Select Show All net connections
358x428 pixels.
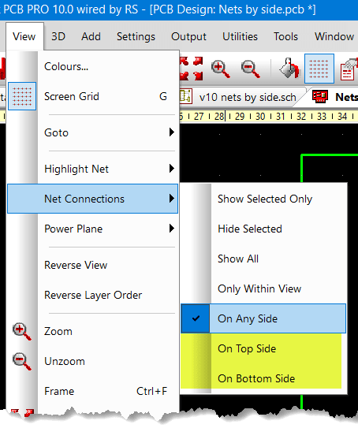[263, 259]
